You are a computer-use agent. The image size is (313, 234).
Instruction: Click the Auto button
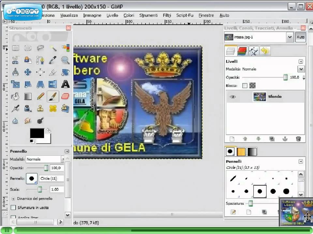300,37
